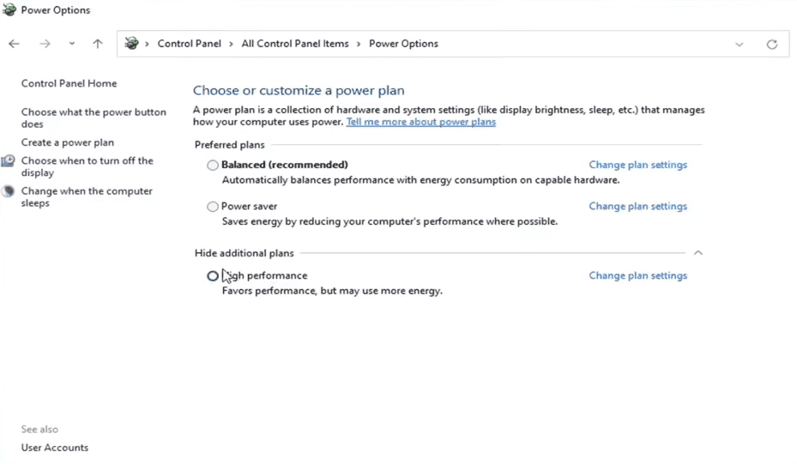797x464 pixels.
Task: Go up one level with up arrow
Action: (98, 44)
